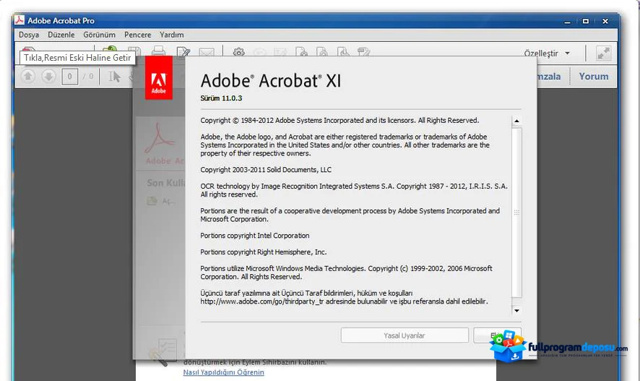Open the Dosya menu
Screen dimensions: 640x381
(x=29, y=35)
